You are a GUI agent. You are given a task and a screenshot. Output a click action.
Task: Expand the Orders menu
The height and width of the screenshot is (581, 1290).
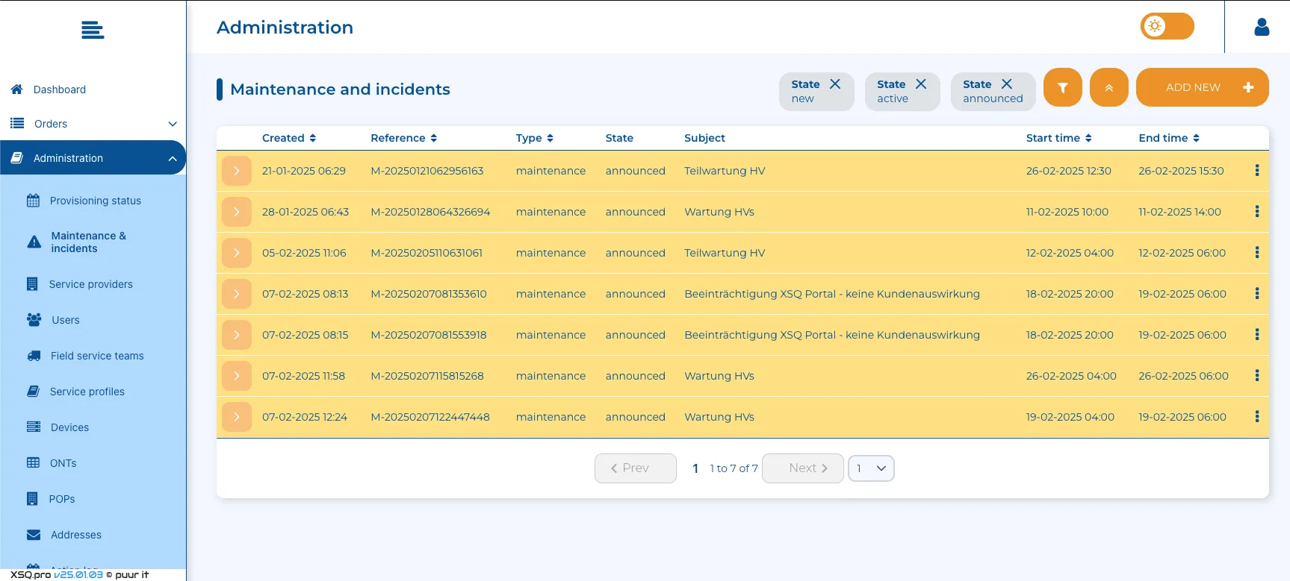[93, 124]
